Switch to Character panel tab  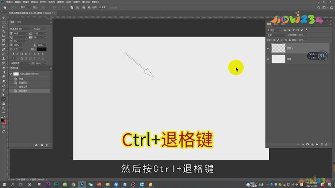(13, 22)
